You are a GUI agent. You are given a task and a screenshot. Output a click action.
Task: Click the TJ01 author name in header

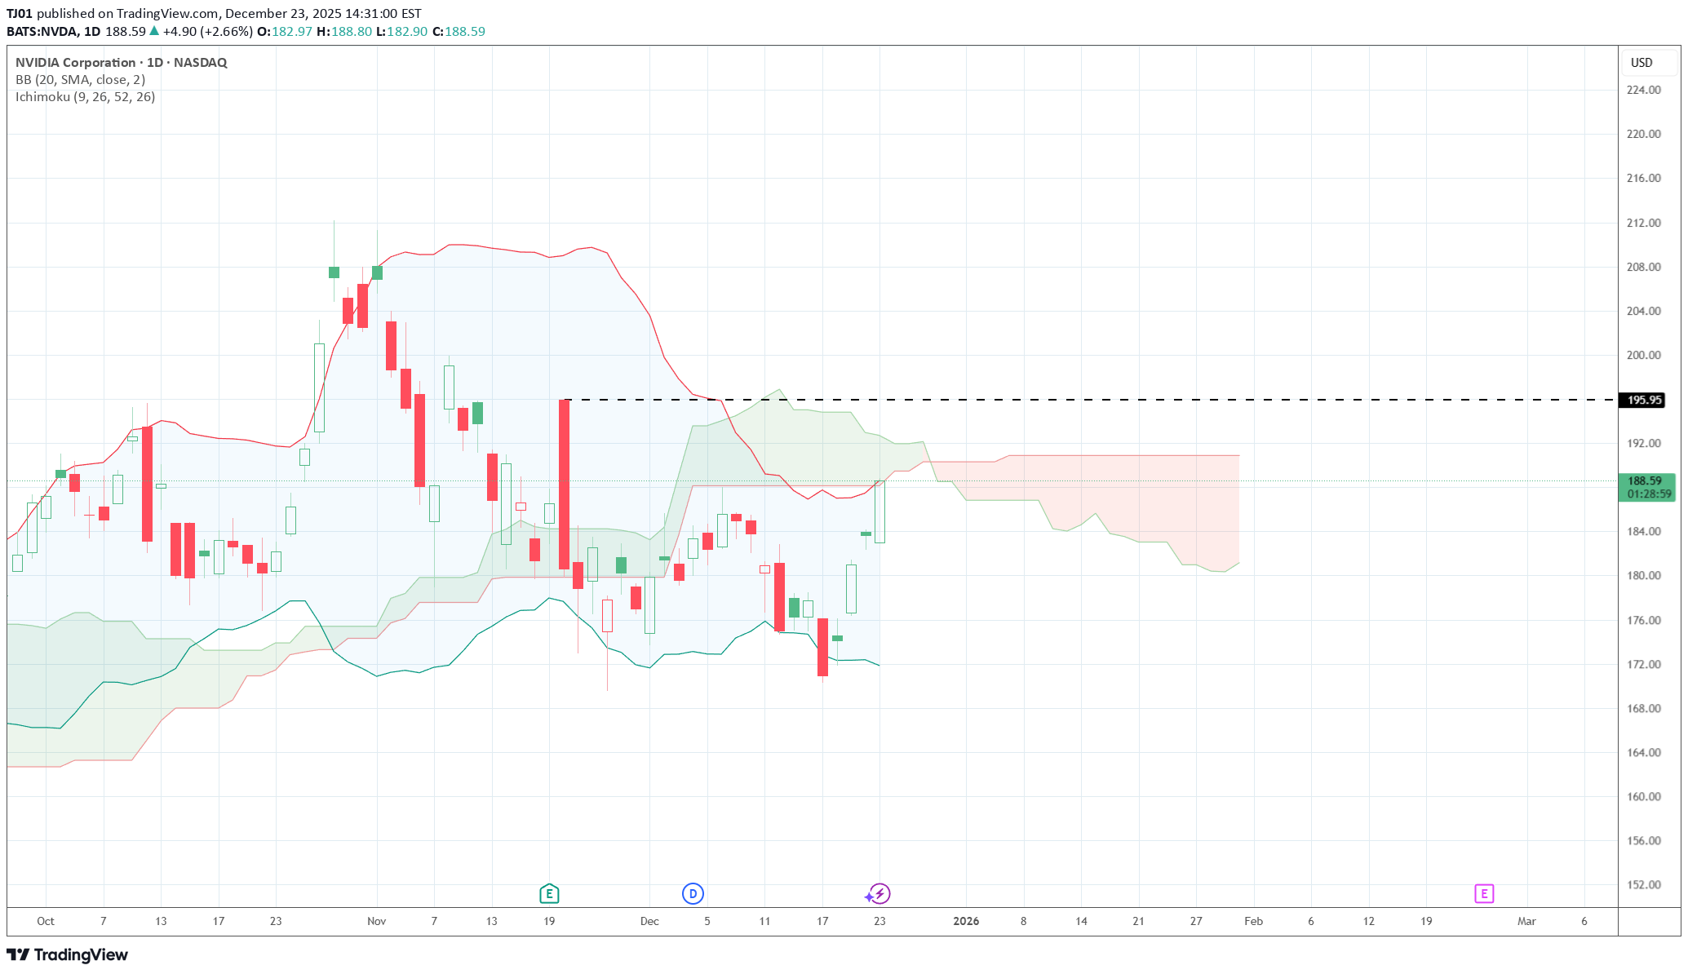point(20,14)
